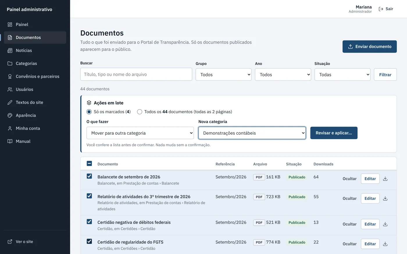Select the Só os marcados (4) radio option
407x254 pixels.
(x=89, y=112)
